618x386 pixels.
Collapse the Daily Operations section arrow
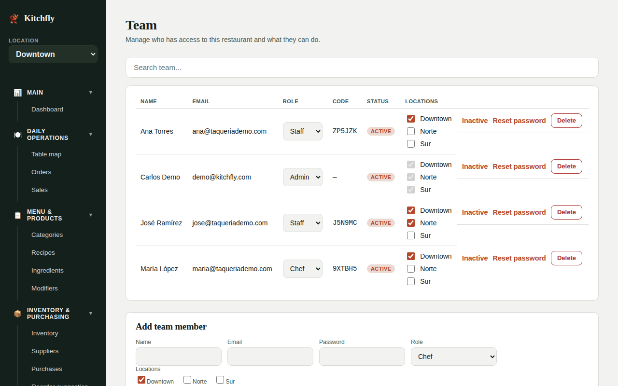[x=91, y=134]
